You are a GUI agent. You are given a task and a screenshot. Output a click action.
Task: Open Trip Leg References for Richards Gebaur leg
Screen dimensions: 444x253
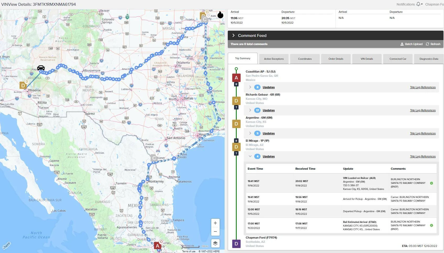tap(423, 110)
